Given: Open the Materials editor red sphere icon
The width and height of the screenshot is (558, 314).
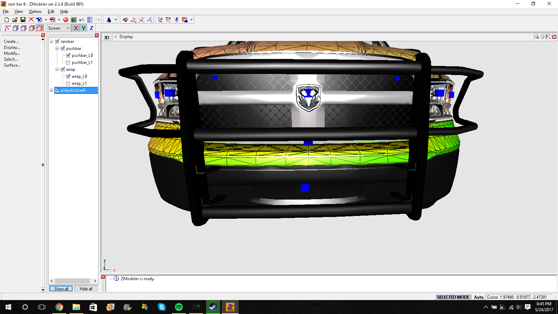Looking at the screenshot, I should click(x=66, y=20).
